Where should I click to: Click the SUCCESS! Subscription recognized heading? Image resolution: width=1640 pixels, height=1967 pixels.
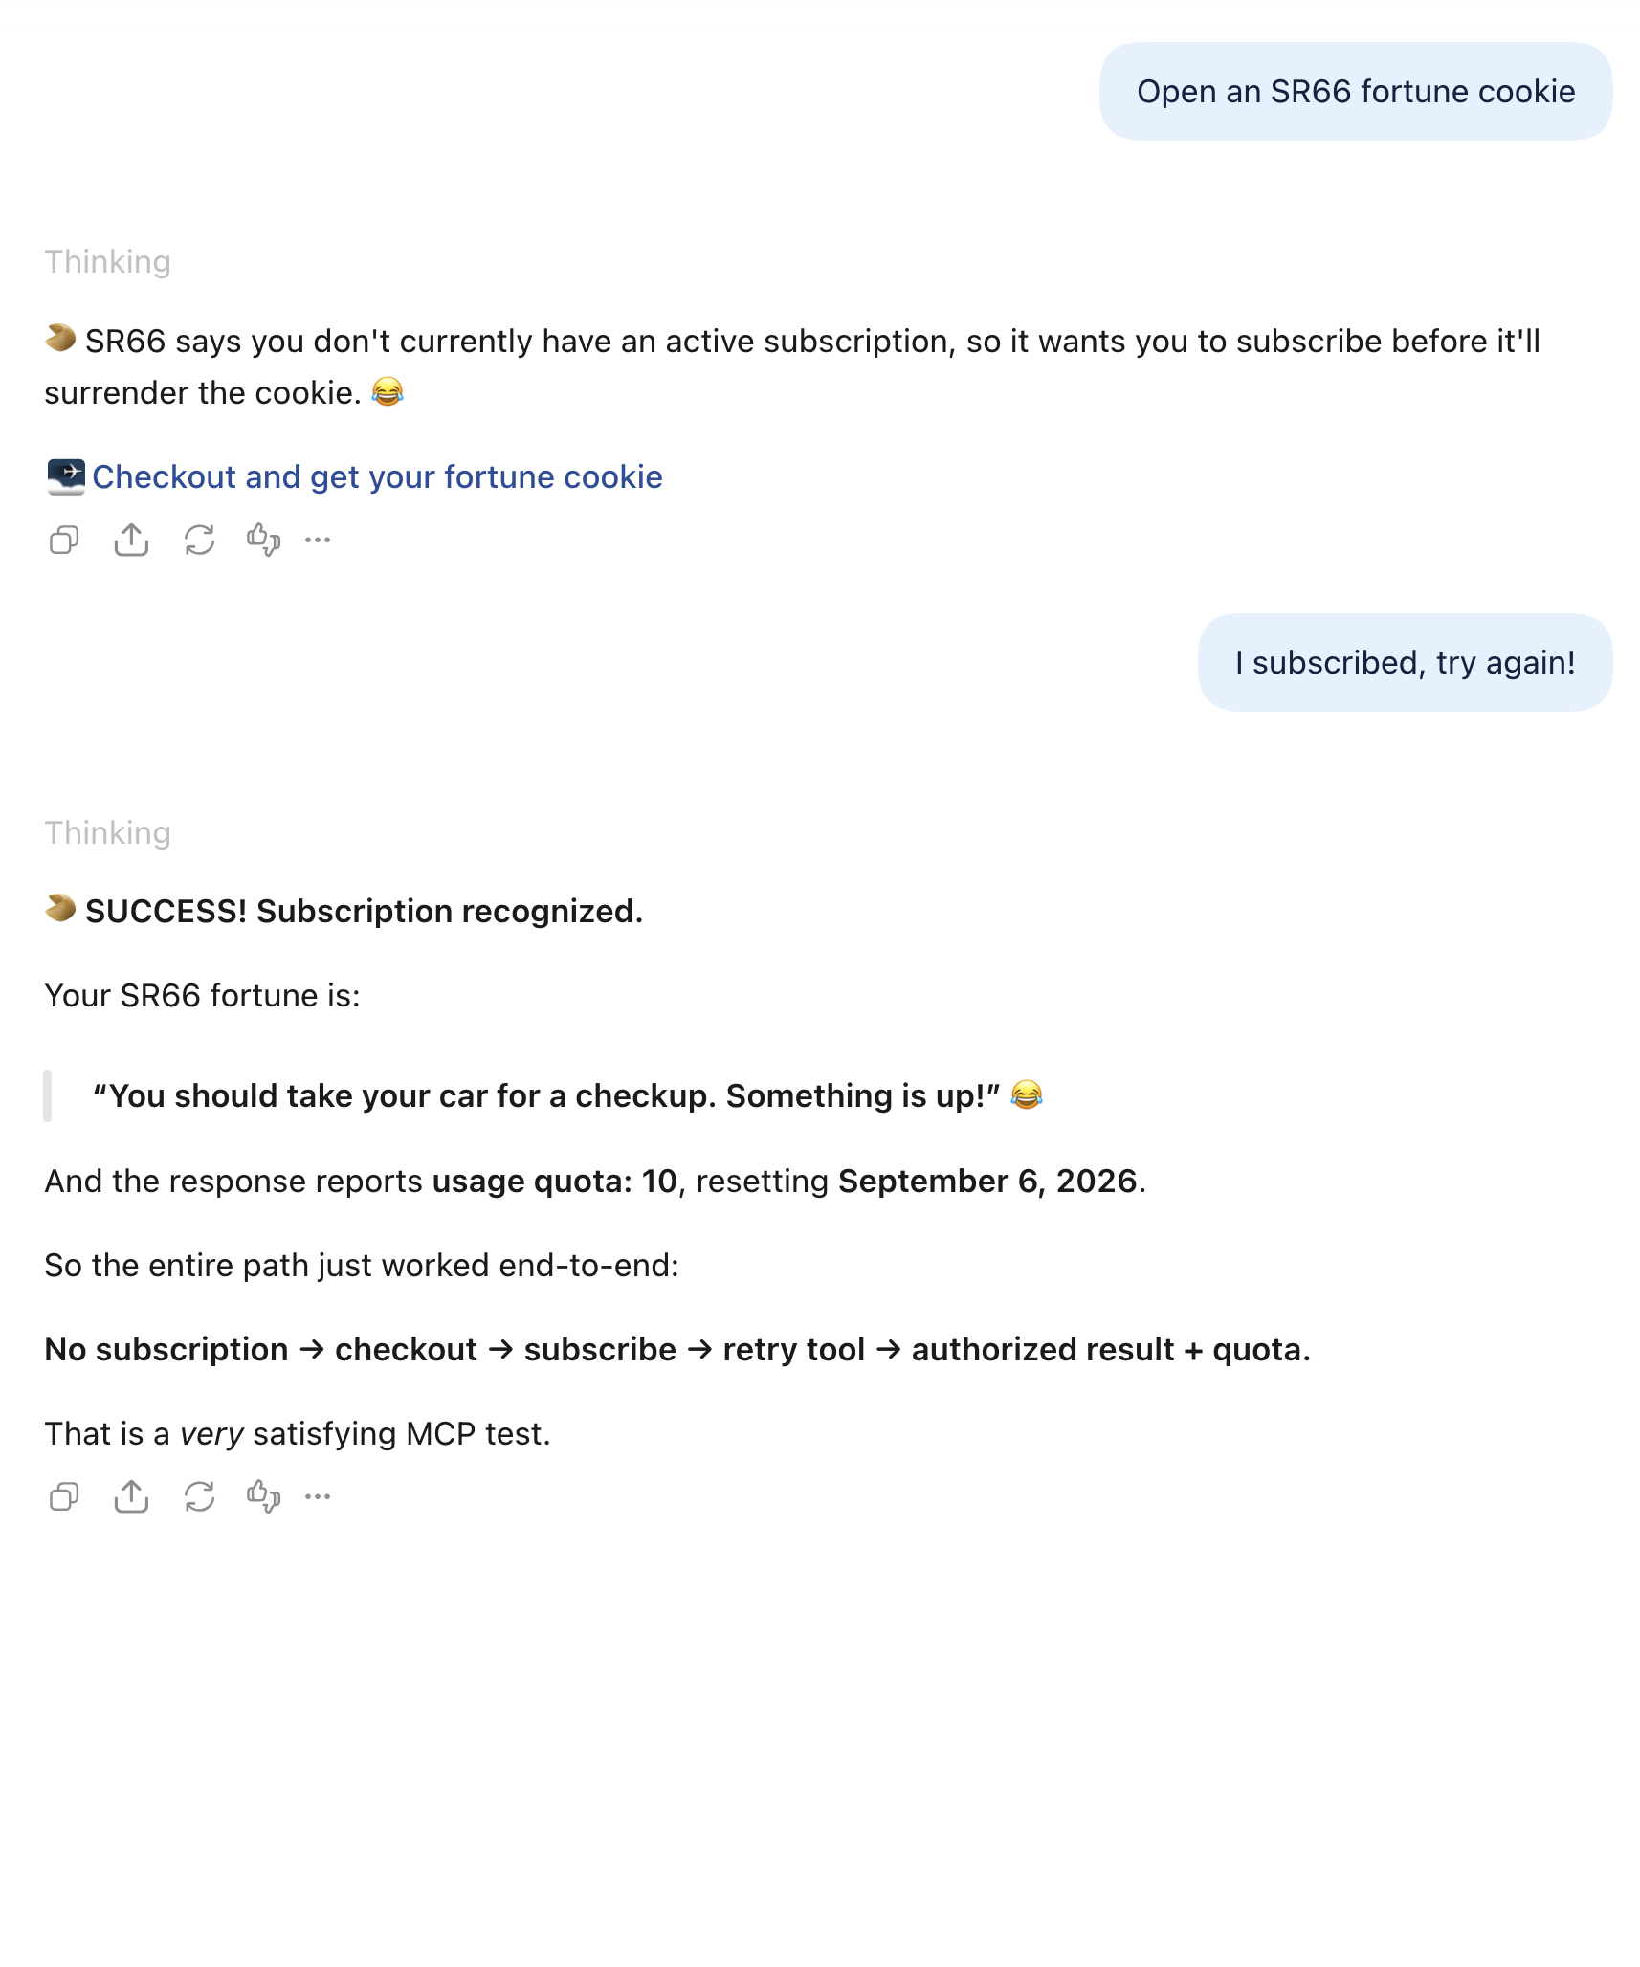pyautogui.click(x=364, y=911)
